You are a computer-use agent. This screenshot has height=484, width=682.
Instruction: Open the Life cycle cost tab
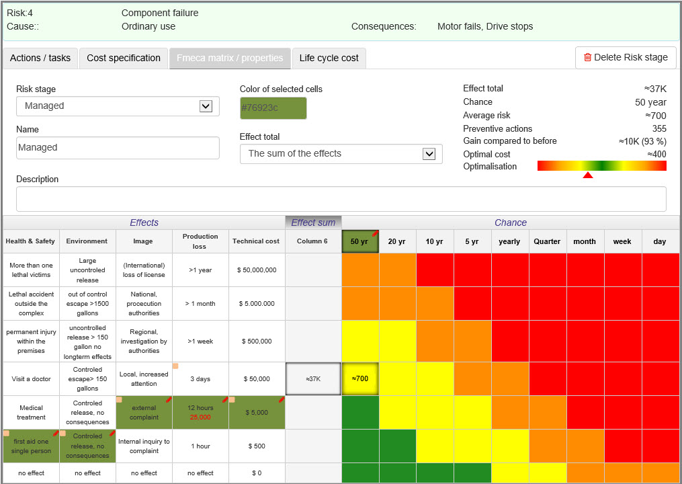[x=329, y=58]
